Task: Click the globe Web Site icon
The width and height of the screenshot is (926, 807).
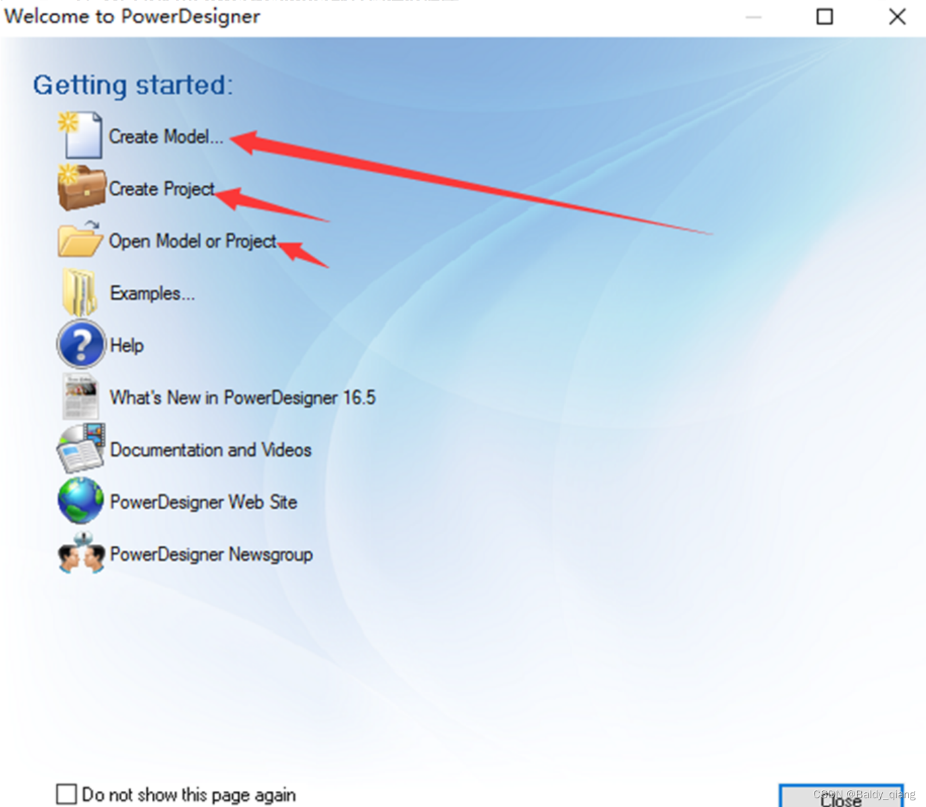Action: tap(81, 501)
